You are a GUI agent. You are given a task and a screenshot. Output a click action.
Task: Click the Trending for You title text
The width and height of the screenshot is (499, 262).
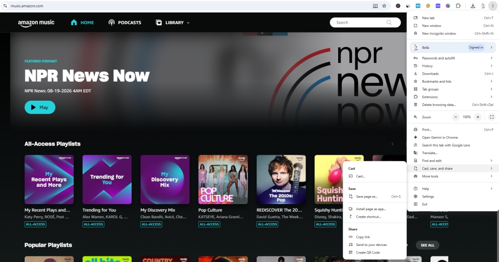coord(99,210)
